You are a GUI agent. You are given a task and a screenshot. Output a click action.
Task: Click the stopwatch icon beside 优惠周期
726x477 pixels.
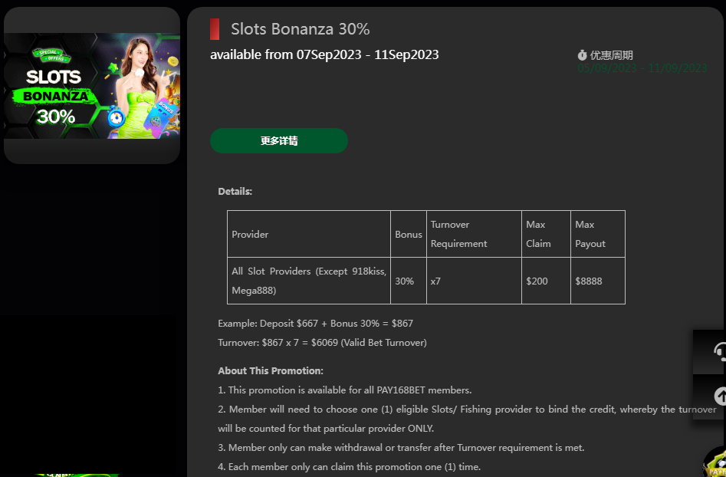click(582, 55)
